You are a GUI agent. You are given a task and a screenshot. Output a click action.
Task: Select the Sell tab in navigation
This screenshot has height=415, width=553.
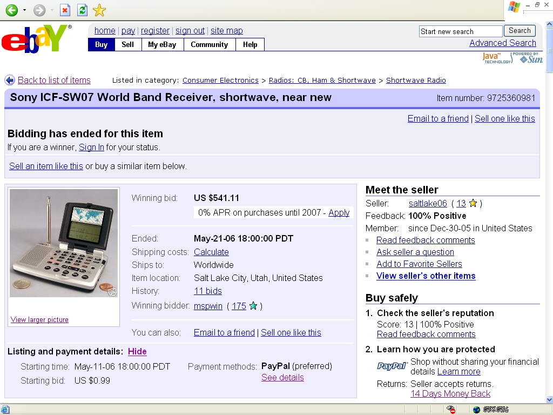pos(128,45)
